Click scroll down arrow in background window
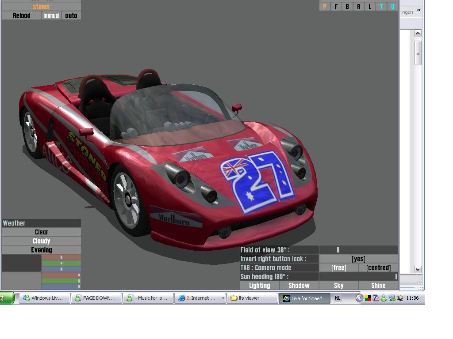453x339 pixels. 418,270
